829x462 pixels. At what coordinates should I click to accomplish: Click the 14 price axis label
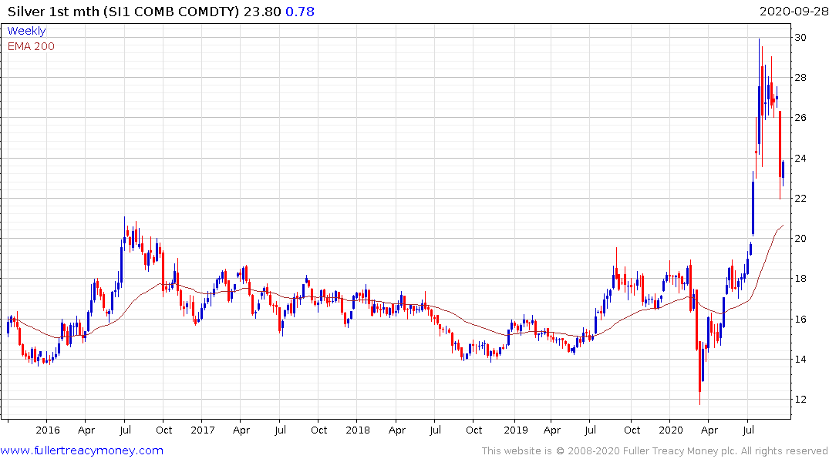[800, 359]
